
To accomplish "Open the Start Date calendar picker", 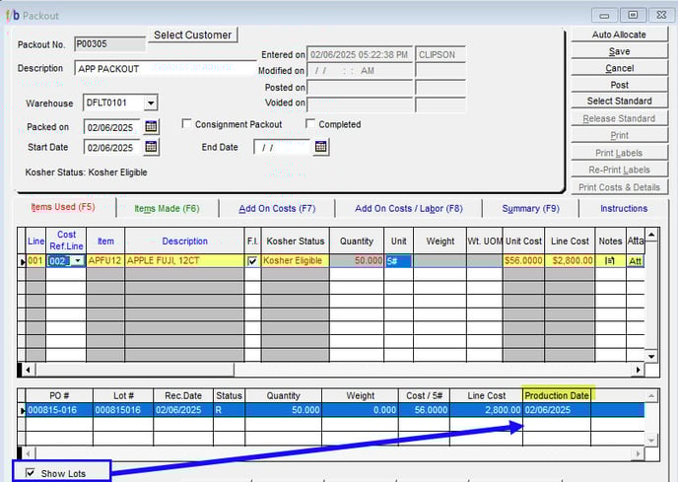I will (151, 147).
